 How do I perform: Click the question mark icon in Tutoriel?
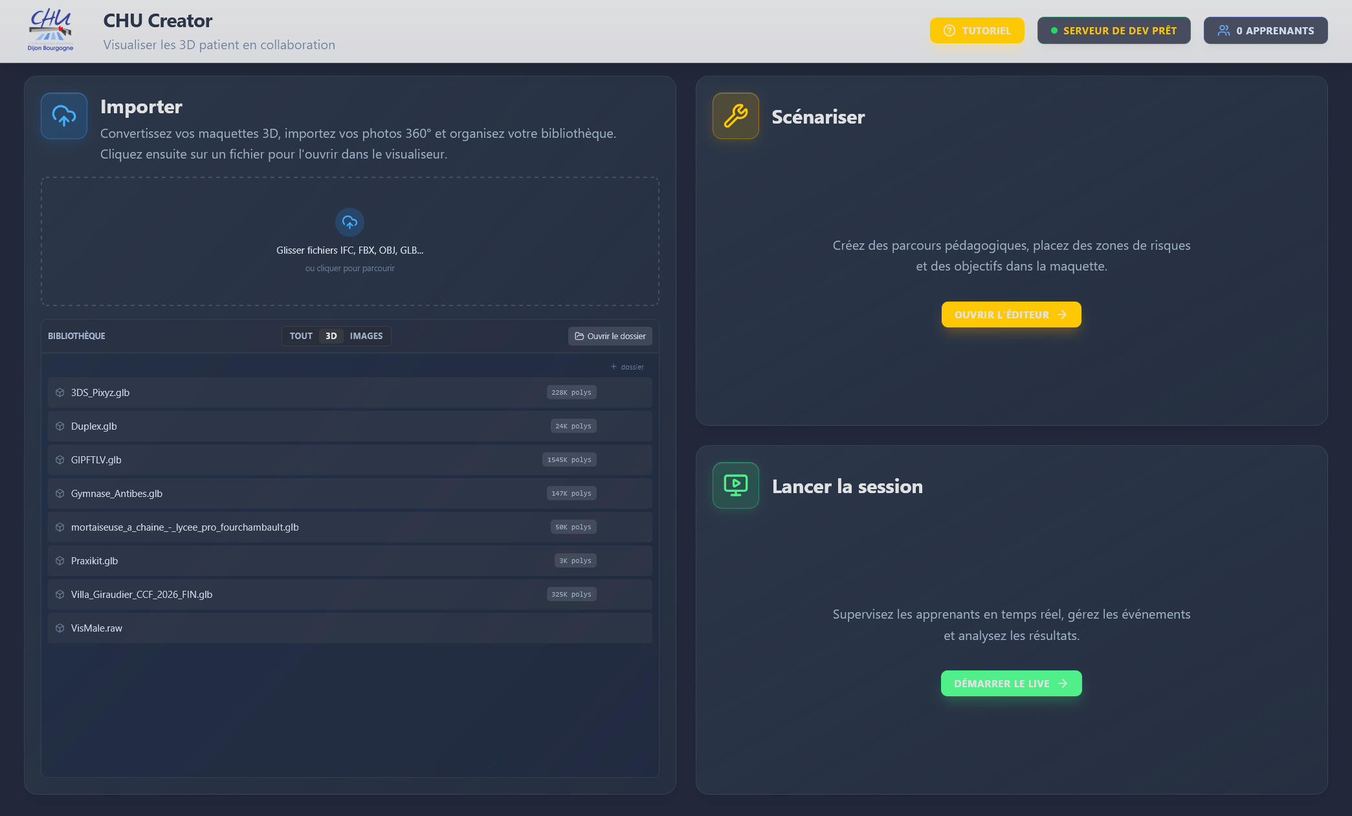(x=949, y=30)
